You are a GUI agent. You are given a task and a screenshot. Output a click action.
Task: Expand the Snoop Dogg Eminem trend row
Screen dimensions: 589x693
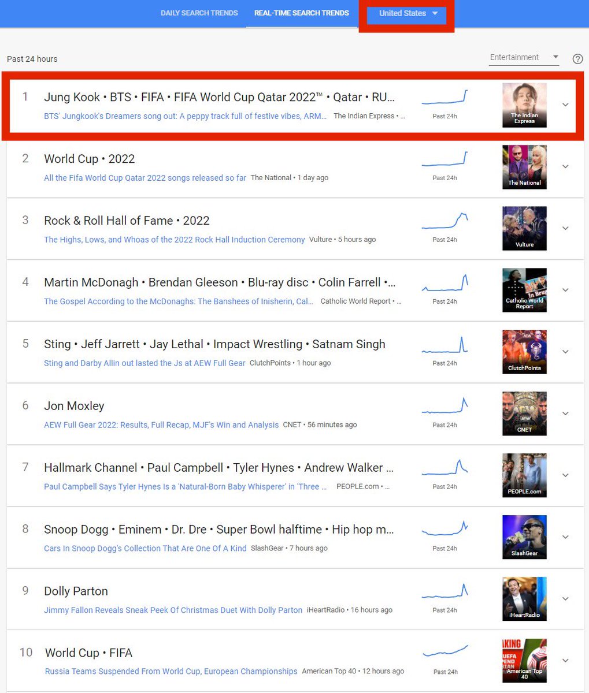(565, 537)
